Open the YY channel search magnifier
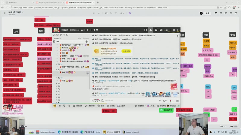 (x=67, y=35)
